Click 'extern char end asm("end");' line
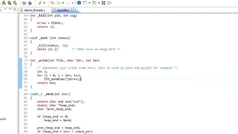 [x=60, y=102]
